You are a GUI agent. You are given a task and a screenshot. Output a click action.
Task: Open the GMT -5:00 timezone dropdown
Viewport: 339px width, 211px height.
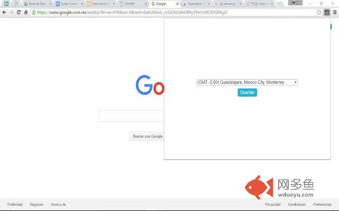[x=247, y=82]
